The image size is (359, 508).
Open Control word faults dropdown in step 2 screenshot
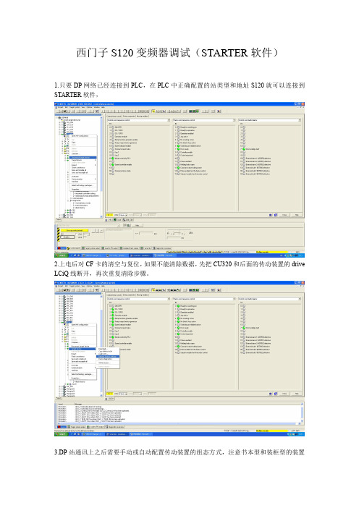click(x=269, y=299)
